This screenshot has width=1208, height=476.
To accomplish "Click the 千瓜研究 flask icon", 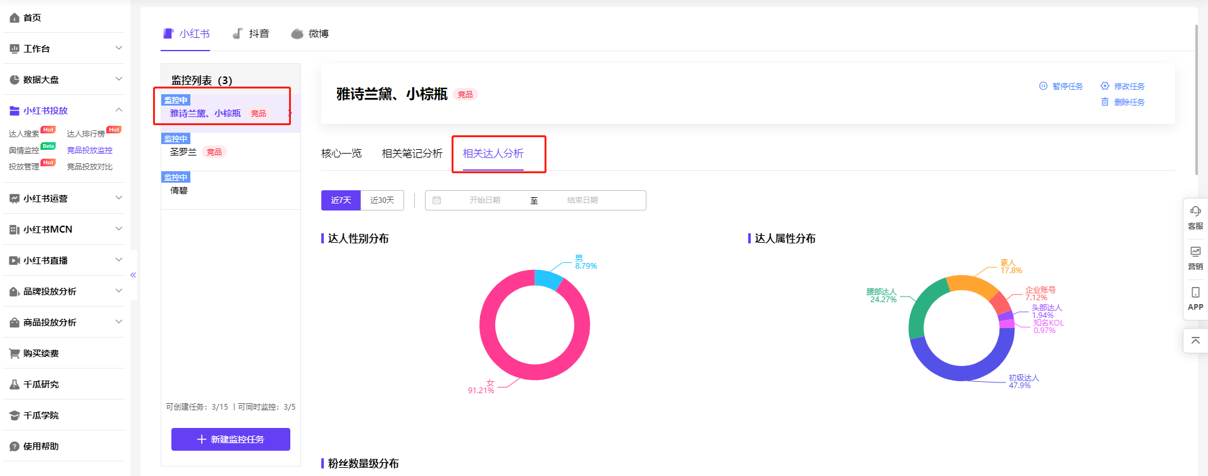I will point(15,384).
